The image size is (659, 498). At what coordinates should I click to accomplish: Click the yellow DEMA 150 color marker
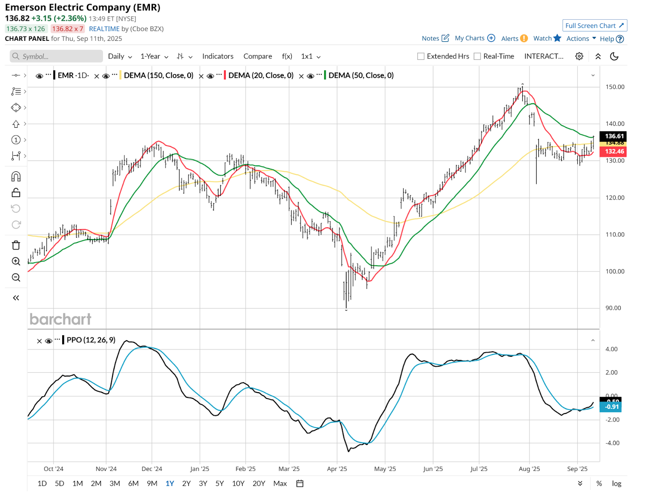(x=120, y=75)
